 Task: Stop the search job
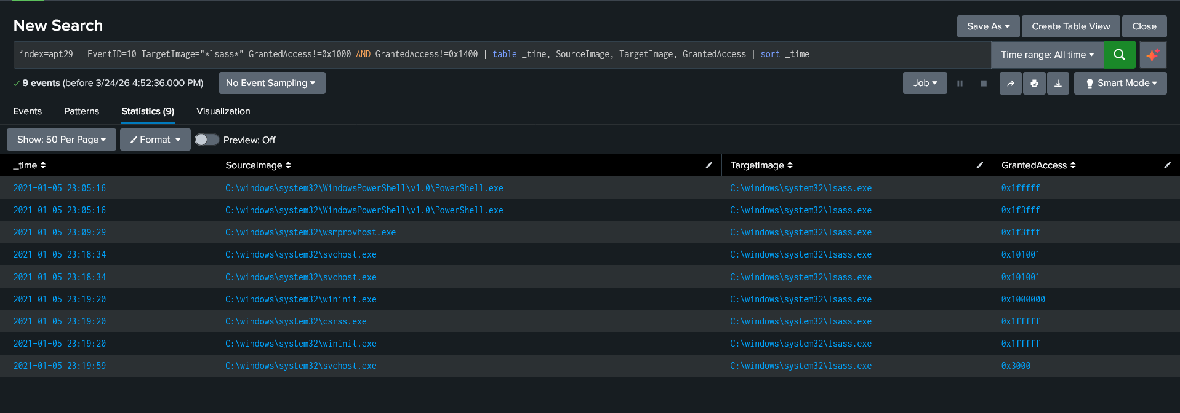coord(984,83)
